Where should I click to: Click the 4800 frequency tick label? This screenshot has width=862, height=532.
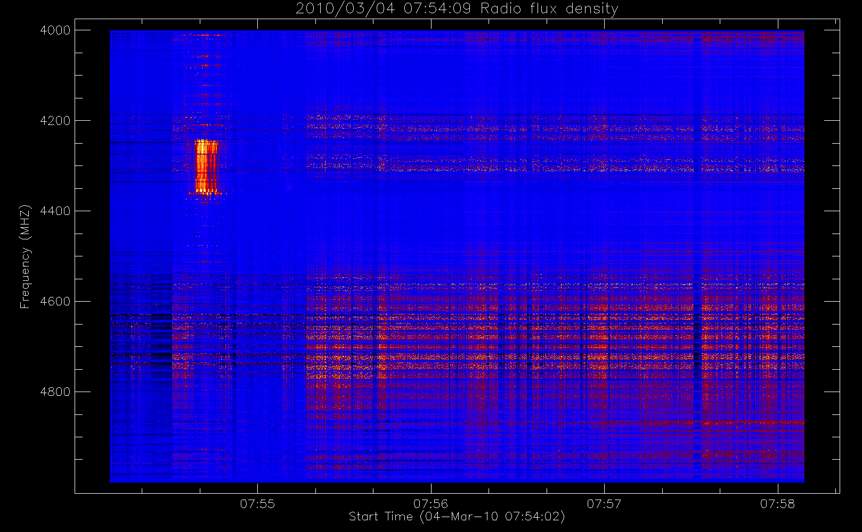[x=55, y=392]
